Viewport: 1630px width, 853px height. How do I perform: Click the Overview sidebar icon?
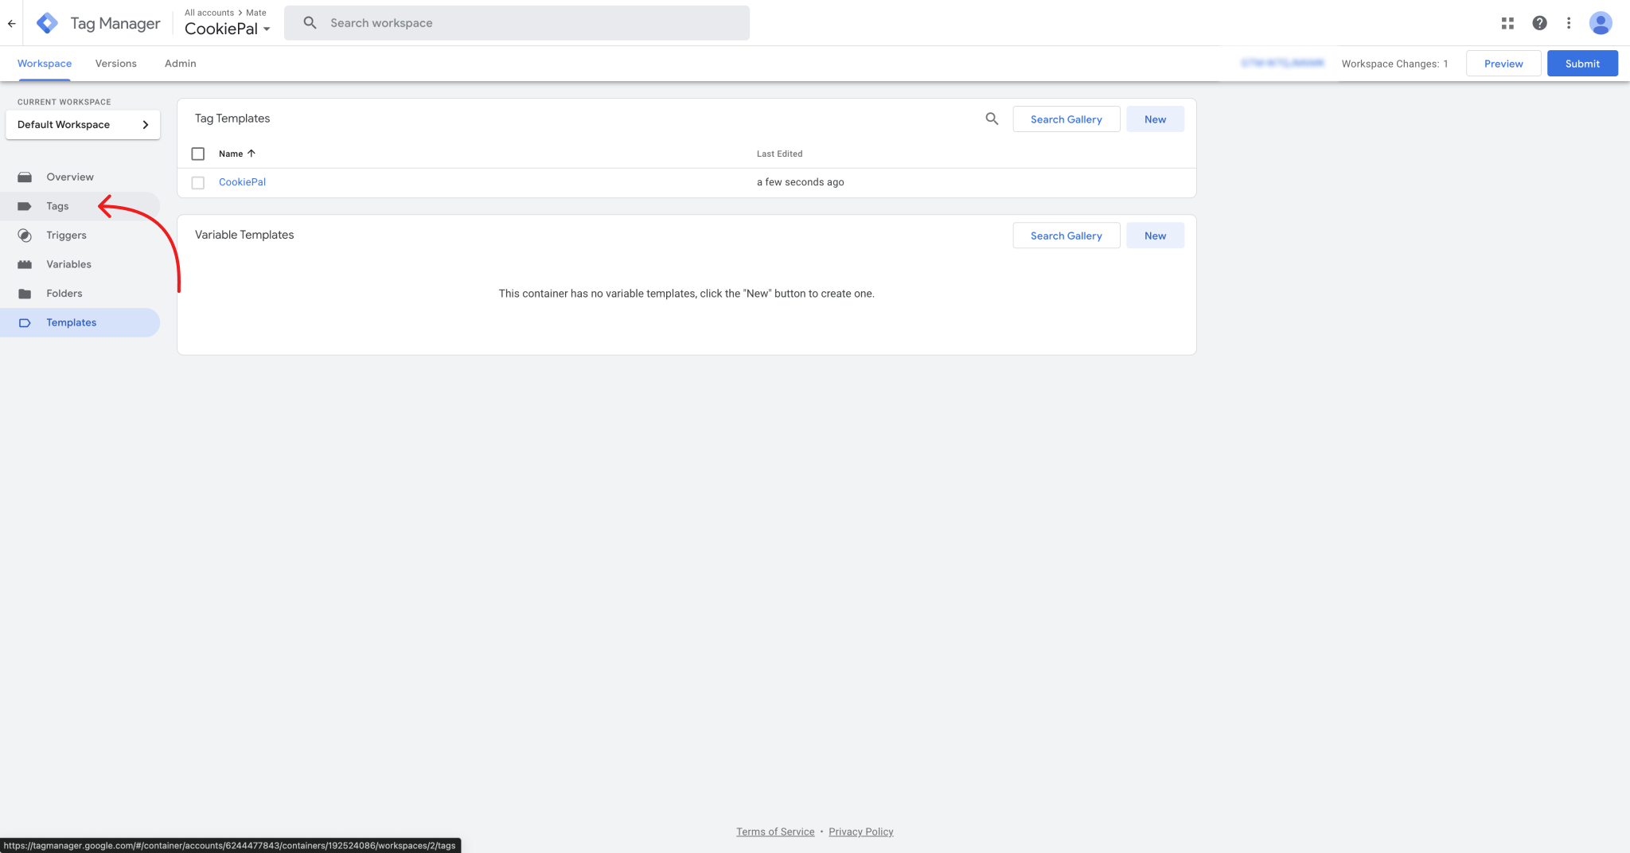point(25,177)
